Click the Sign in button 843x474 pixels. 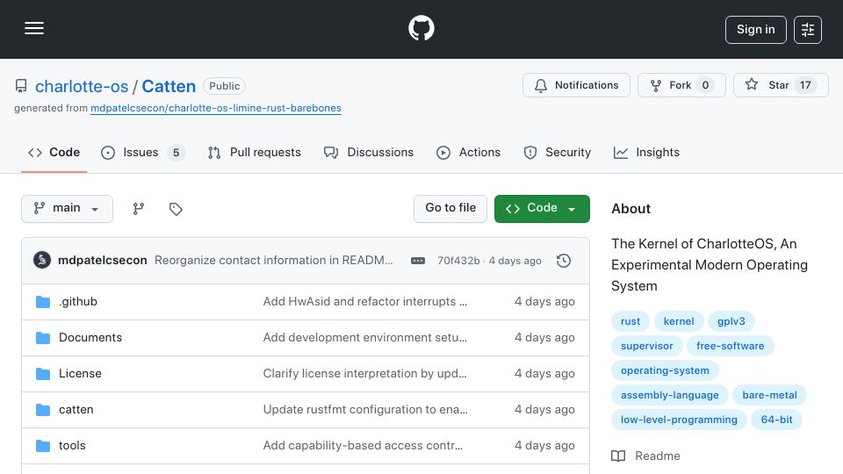(755, 30)
